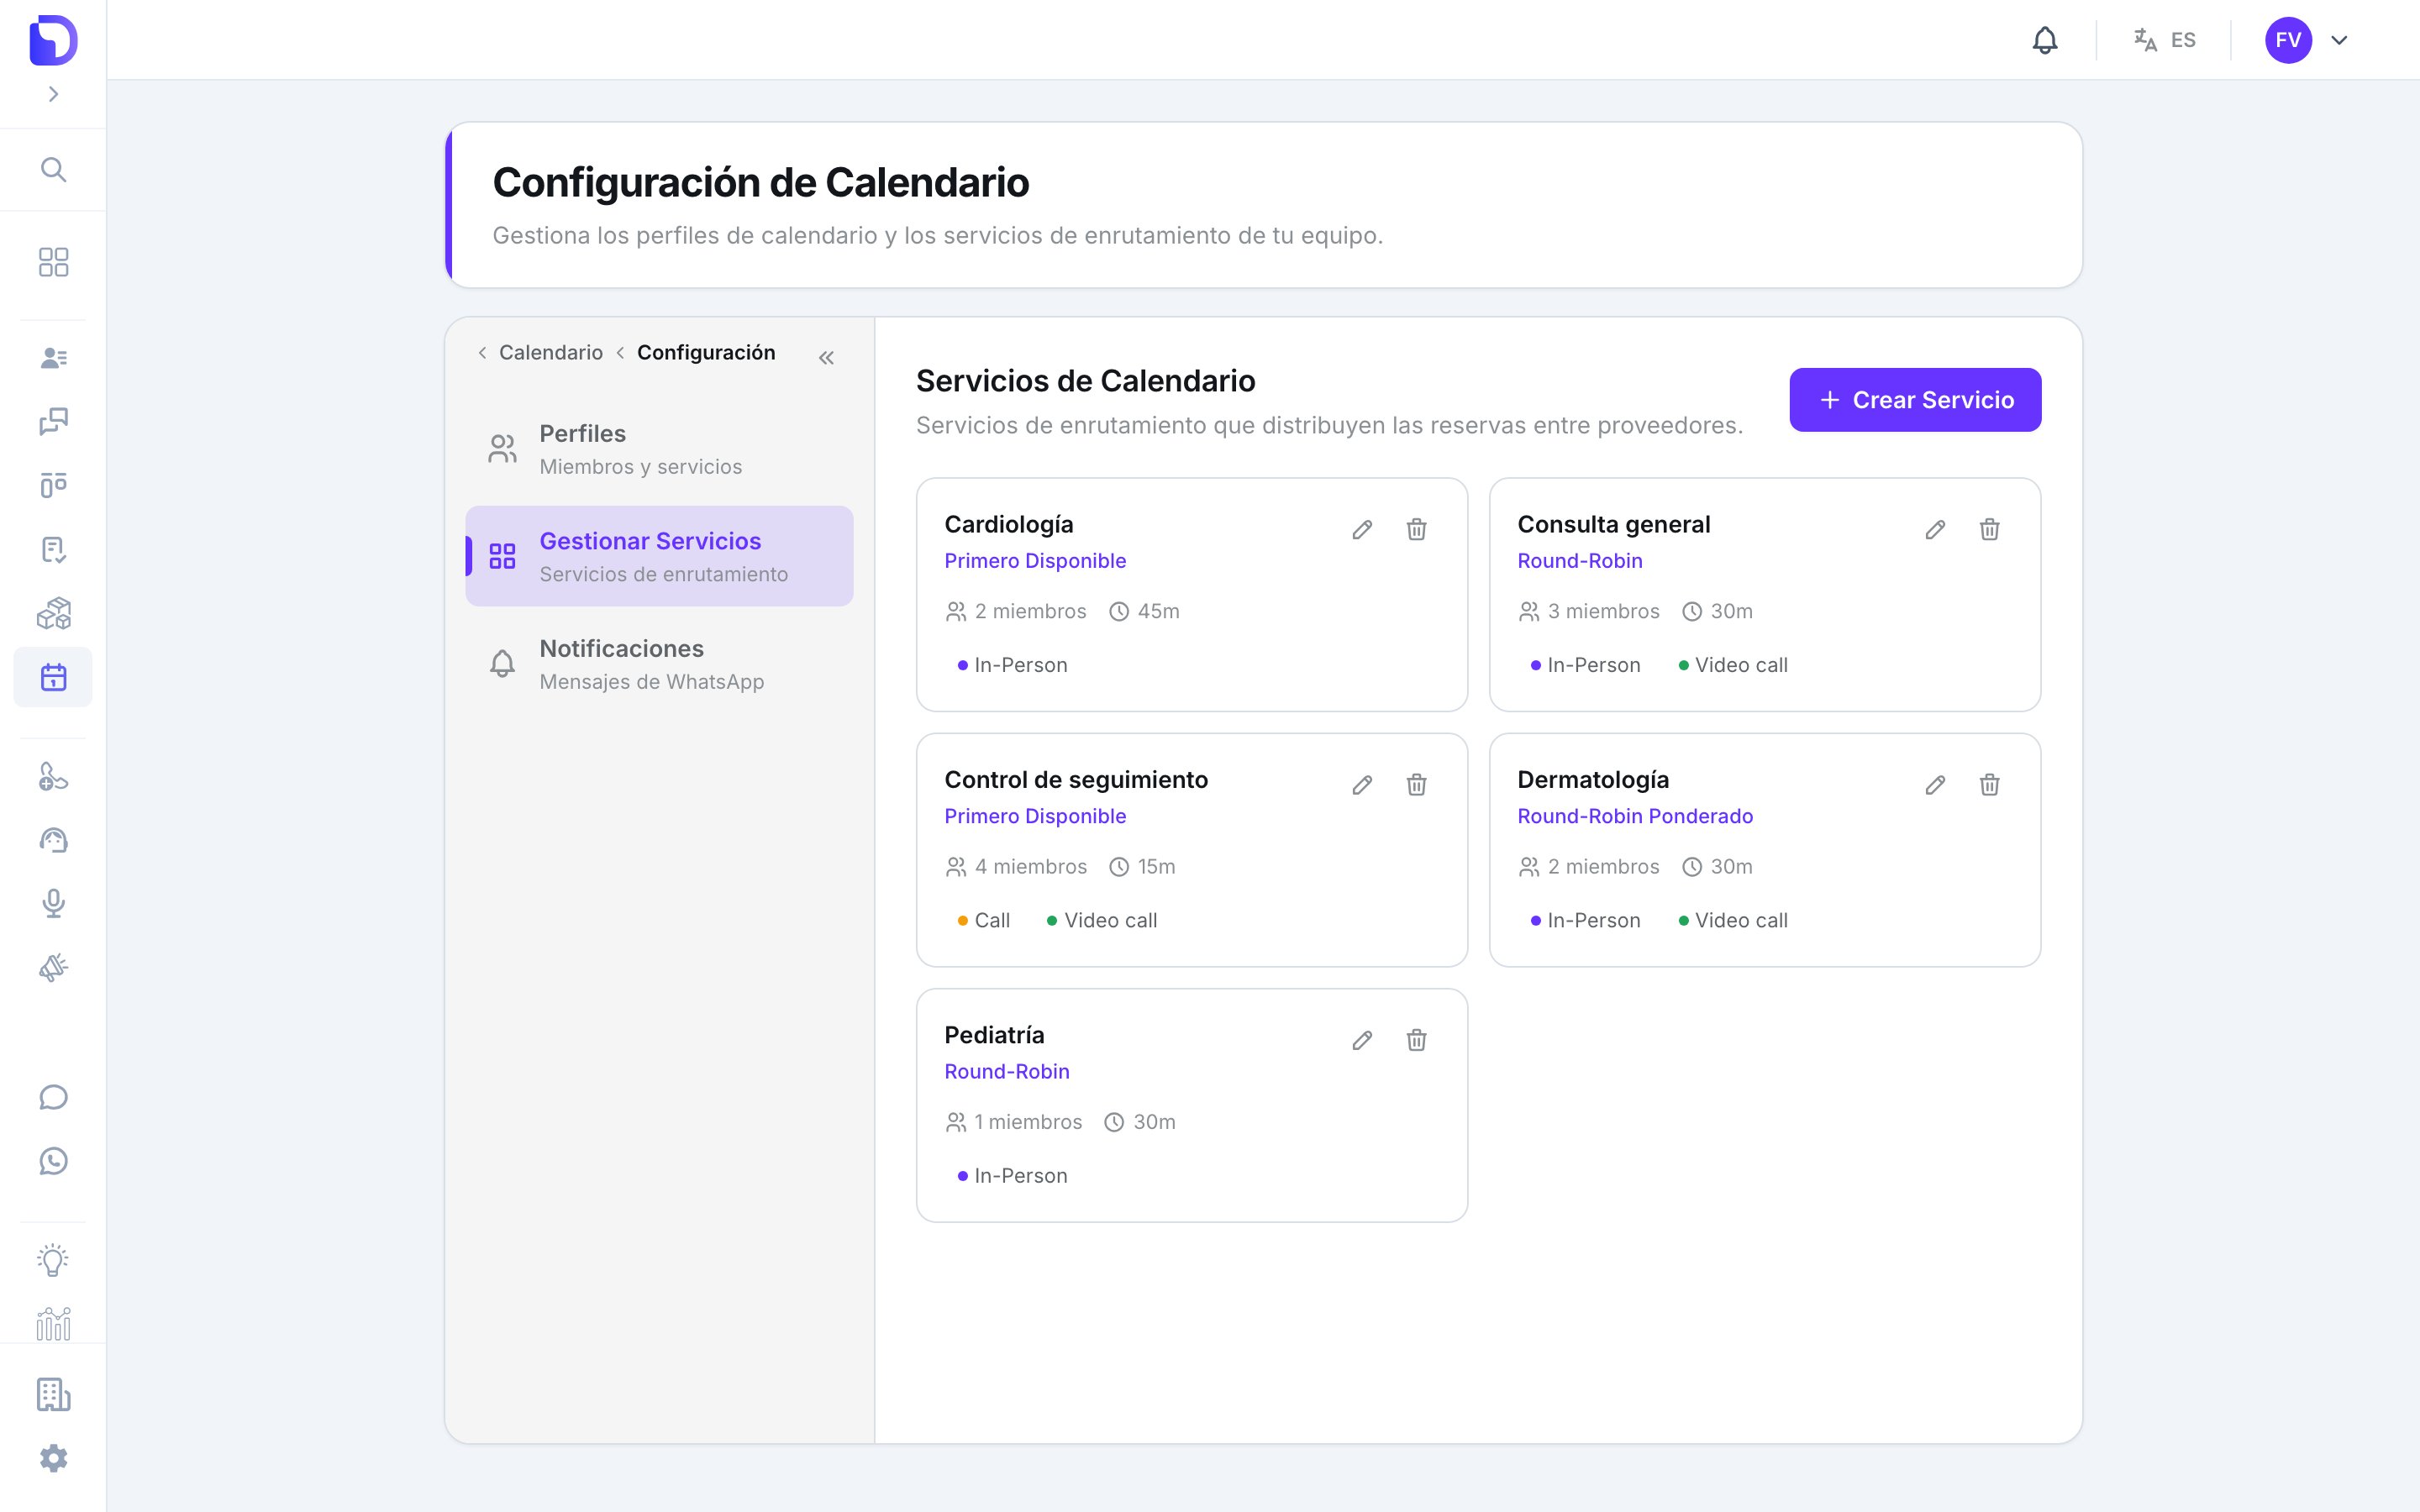Open the microphone icon in the sidebar
This screenshot has width=2420, height=1512.
(x=53, y=904)
